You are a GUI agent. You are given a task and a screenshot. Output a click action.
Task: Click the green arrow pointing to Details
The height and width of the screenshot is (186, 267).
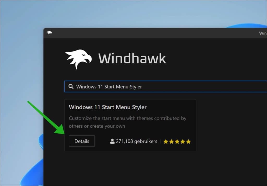click(46, 118)
